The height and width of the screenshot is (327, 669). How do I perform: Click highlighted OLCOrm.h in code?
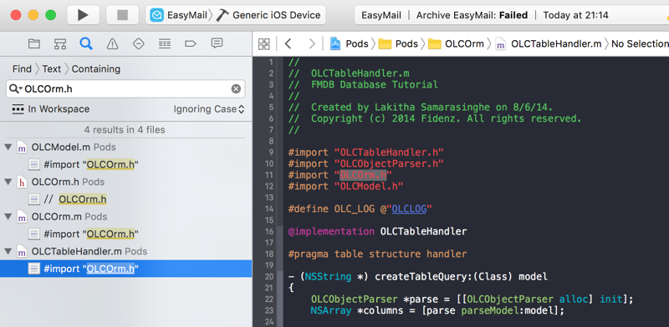[x=363, y=175]
